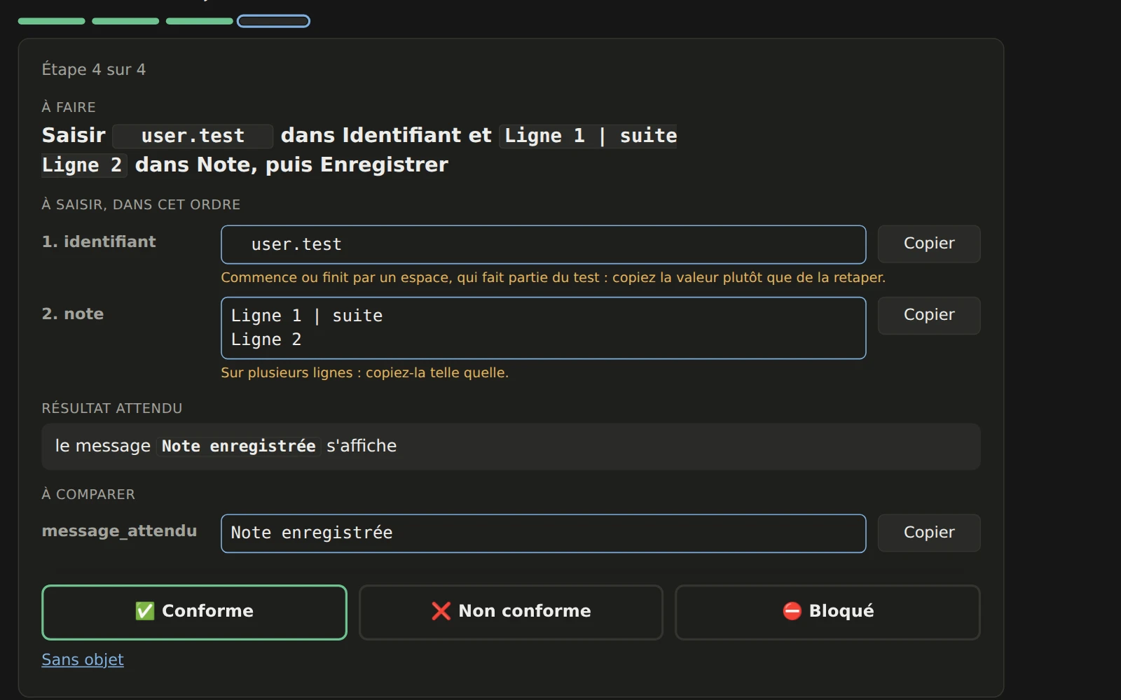Viewport: 1121px width, 700px height.
Task: Click the "message_attendu" label
Action: click(x=119, y=531)
